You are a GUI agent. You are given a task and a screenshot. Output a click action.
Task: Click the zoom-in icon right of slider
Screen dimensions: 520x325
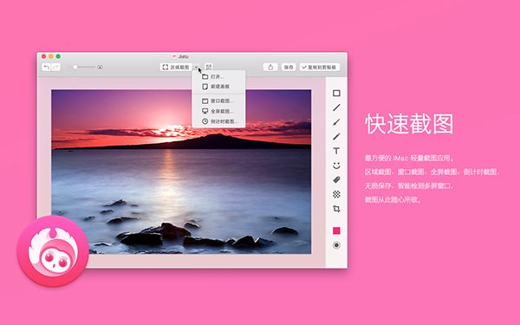tap(100, 67)
